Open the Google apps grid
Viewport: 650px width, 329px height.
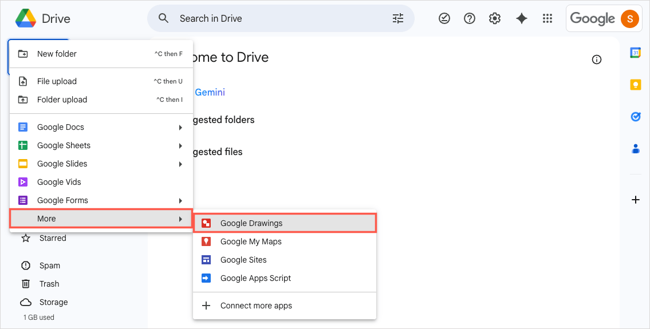(547, 18)
